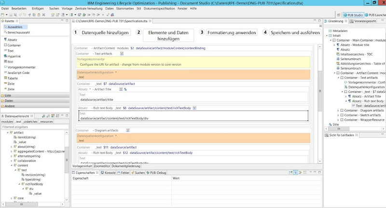
Task: Pick the Container palette element
Action: 14,45
